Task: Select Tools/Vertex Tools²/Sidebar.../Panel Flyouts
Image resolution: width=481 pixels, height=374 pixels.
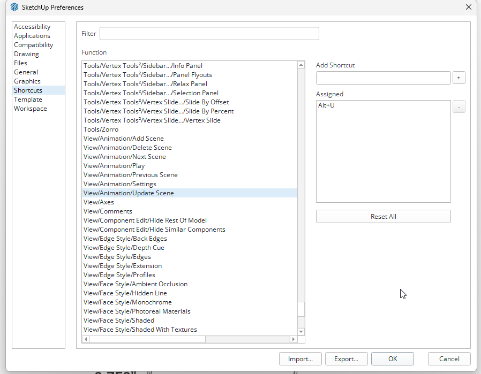Action: click(x=190, y=75)
